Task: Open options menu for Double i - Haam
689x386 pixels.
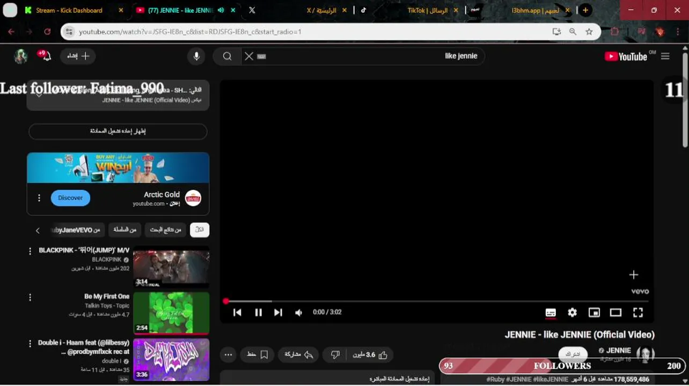Action: [x=30, y=344]
